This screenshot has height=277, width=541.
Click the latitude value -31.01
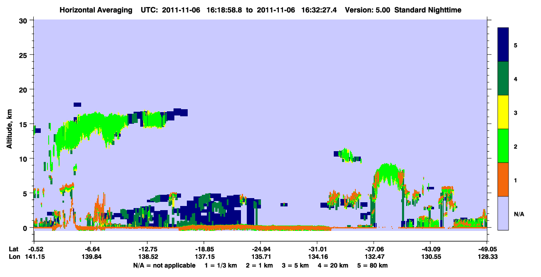coord(317,249)
